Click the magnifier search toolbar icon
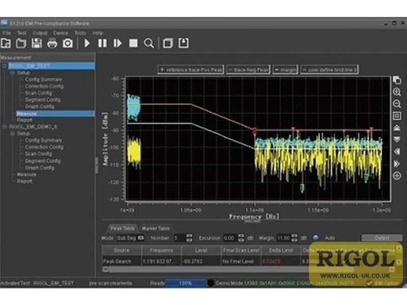Image resolution: width=407 pixels, height=305 pixels. tap(149, 43)
